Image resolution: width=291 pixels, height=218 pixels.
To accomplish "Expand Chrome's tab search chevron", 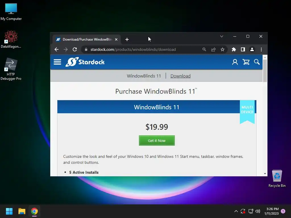I will 222,36.
